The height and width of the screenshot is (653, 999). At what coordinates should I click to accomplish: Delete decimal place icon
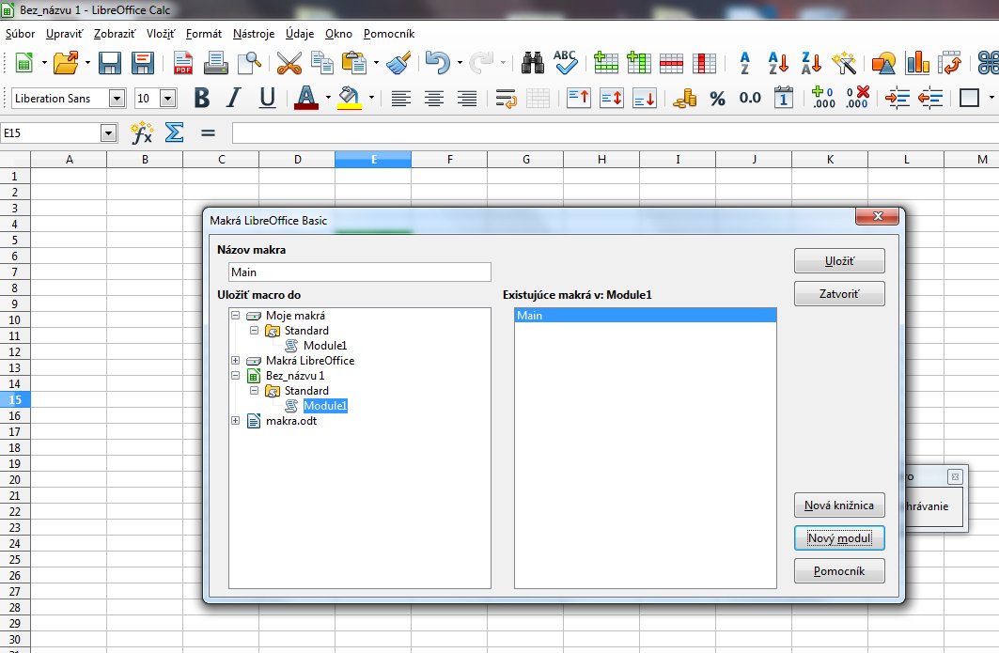(857, 98)
